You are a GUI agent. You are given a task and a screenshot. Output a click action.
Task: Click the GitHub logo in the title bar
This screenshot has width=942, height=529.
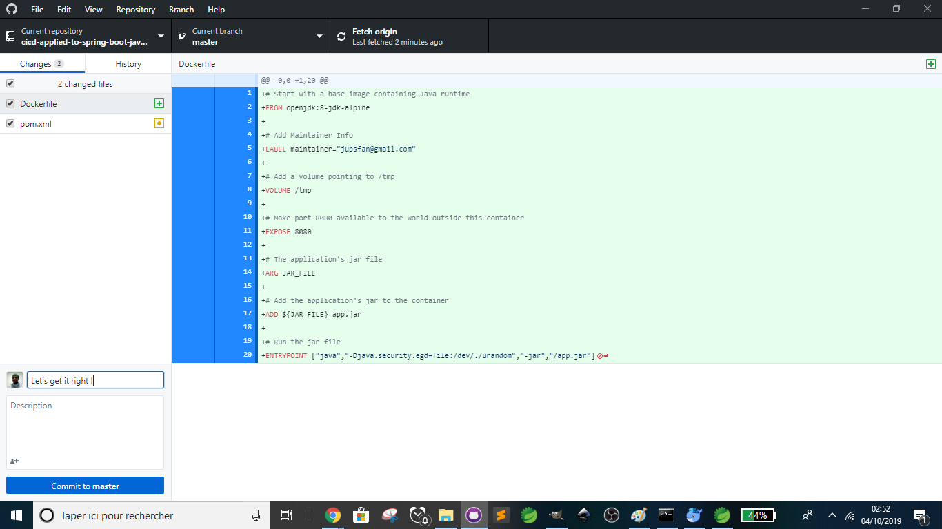11,10
